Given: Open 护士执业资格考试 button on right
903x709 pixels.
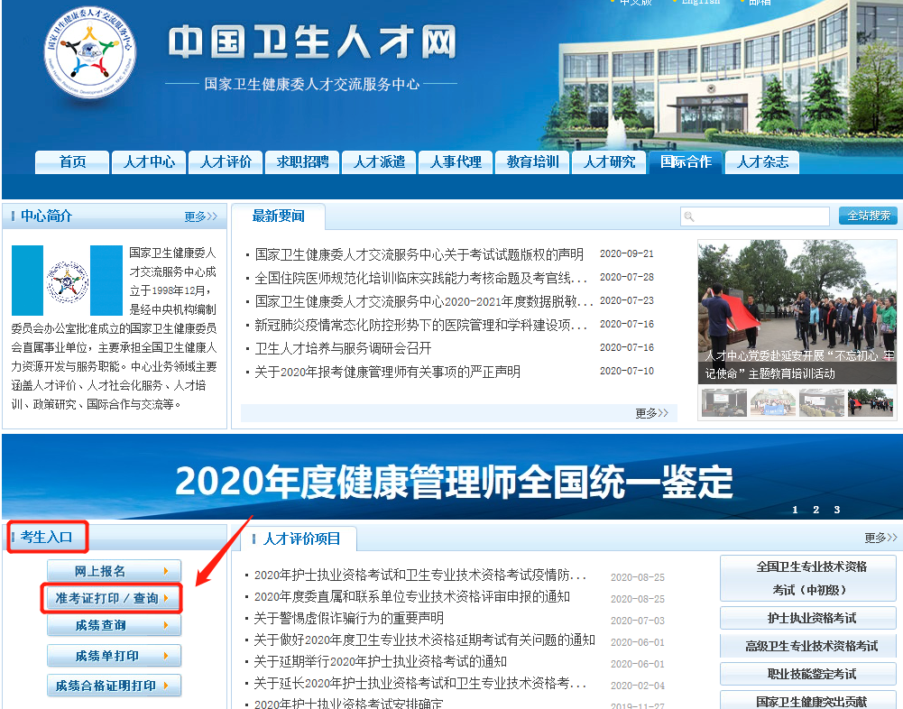Looking at the screenshot, I should 811,618.
